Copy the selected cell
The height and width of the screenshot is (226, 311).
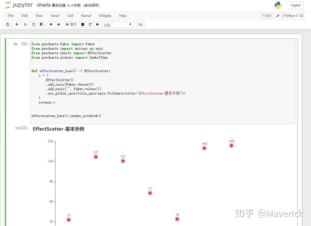coord(34,24)
